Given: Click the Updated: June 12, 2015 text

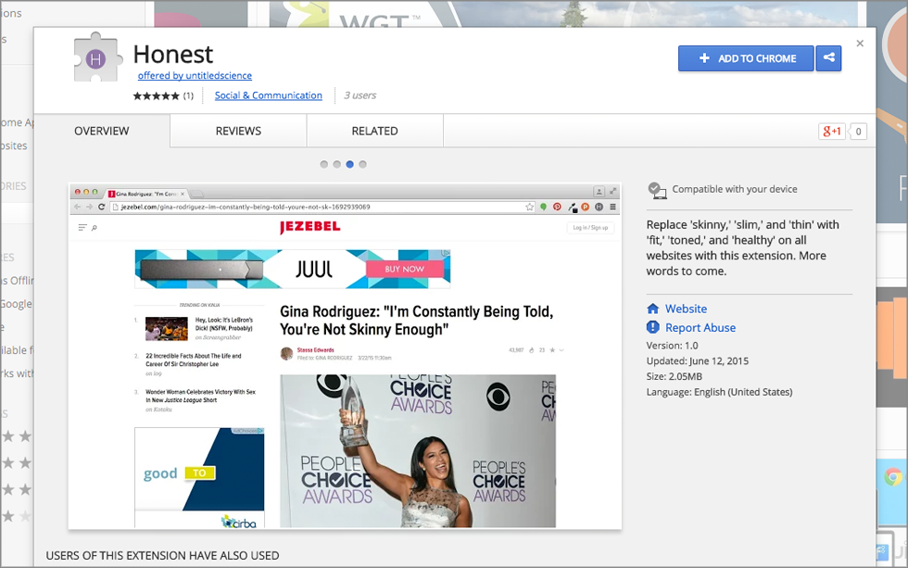Looking at the screenshot, I should coord(697,361).
